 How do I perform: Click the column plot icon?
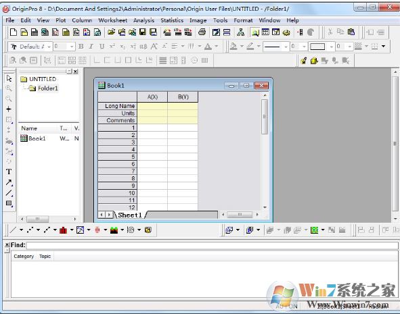[63, 230]
